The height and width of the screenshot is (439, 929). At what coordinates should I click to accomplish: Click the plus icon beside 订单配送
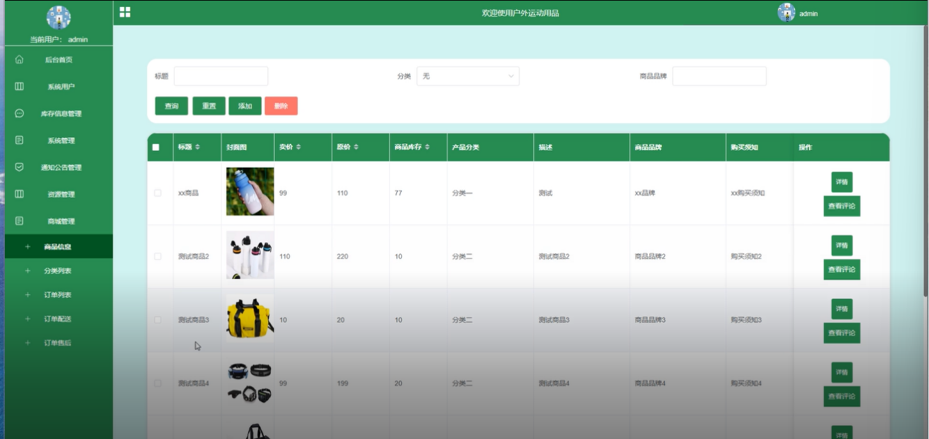point(28,319)
